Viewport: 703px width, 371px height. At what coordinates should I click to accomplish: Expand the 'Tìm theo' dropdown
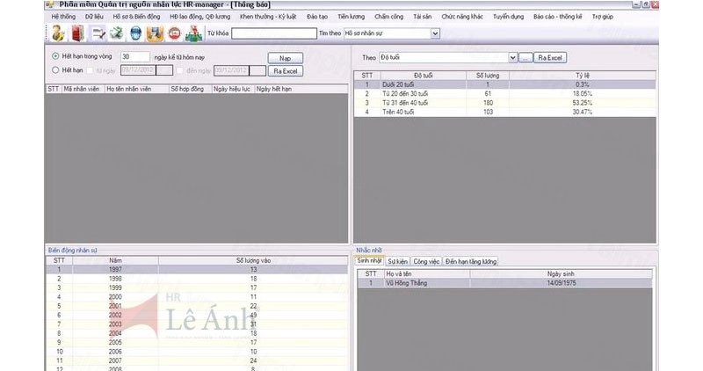tap(435, 33)
